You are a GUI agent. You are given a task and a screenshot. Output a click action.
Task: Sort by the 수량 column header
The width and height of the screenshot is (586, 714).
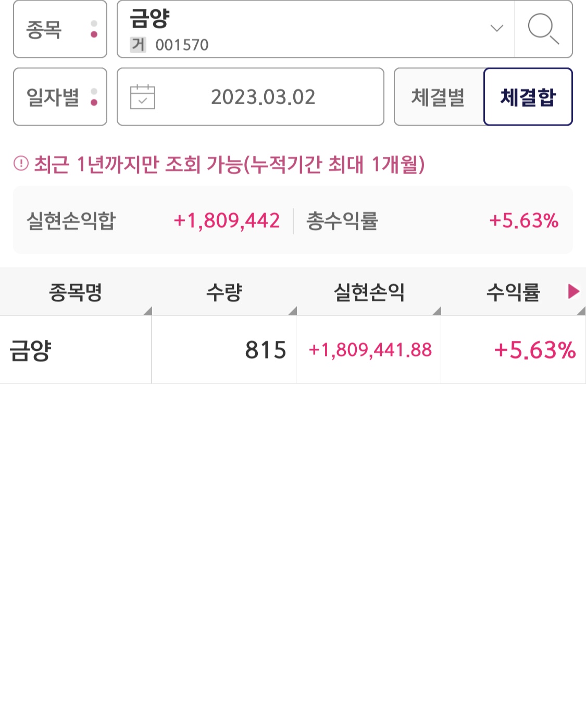pyautogui.click(x=224, y=292)
